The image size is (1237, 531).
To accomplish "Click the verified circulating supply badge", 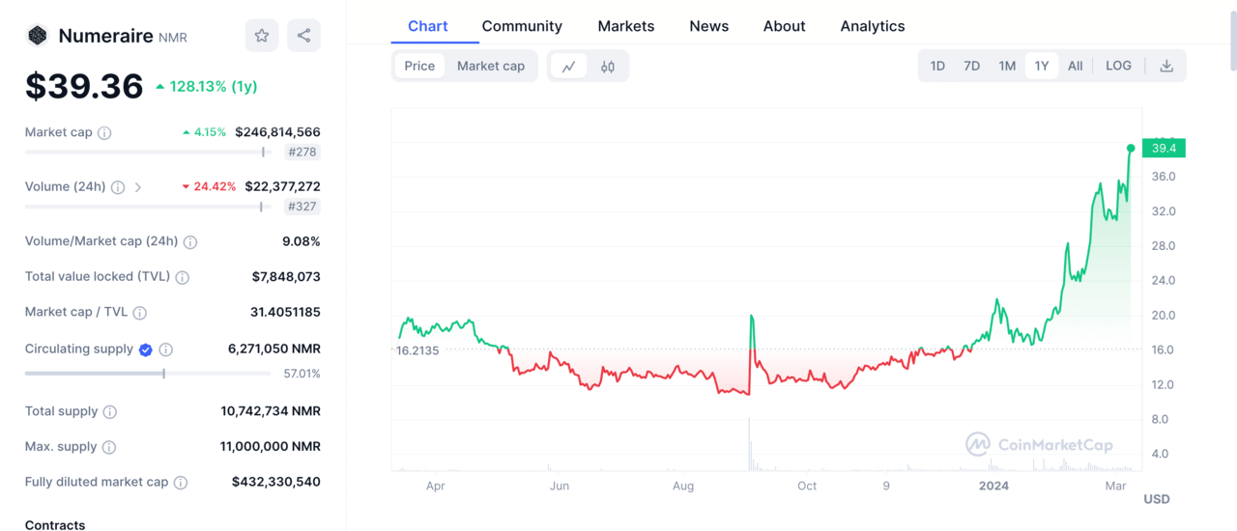I will coord(146,349).
